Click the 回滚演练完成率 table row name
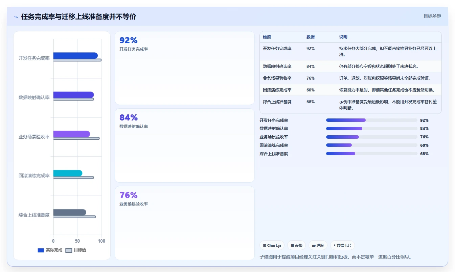The image size is (455, 272). [277, 90]
